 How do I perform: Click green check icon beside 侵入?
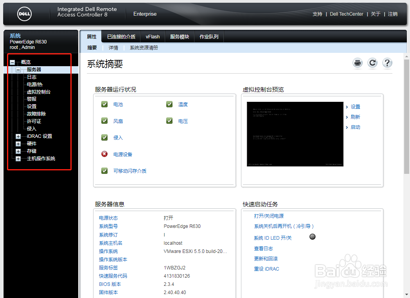pos(104,137)
